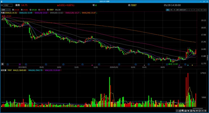Click the blue circle event marker near 10/02
The image size is (209, 113).
pos(64,65)
